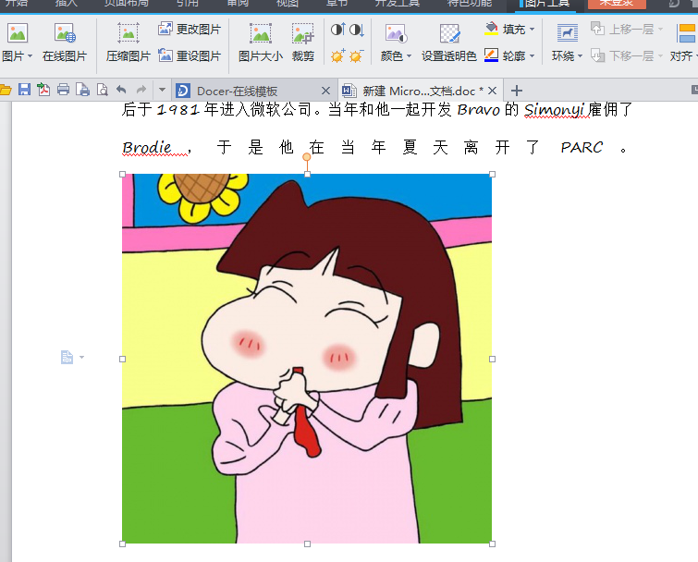The width and height of the screenshot is (698, 562).
Task: Click 更改图片 change picture button
Action: pos(190,30)
